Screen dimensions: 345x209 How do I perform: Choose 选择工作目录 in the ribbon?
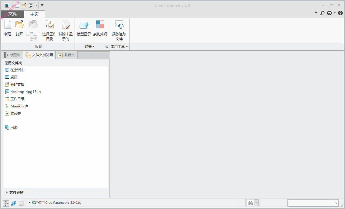click(49, 30)
